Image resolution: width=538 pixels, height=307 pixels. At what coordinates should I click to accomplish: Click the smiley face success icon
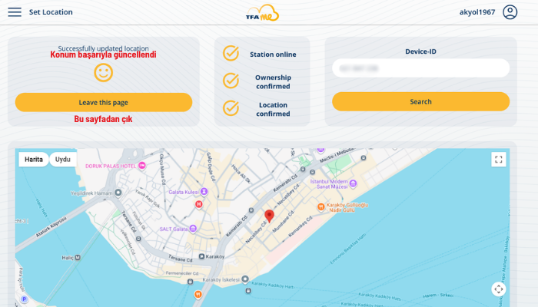click(103, 73)
